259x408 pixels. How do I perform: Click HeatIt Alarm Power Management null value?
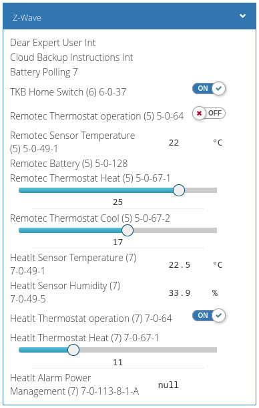(168, 385)
